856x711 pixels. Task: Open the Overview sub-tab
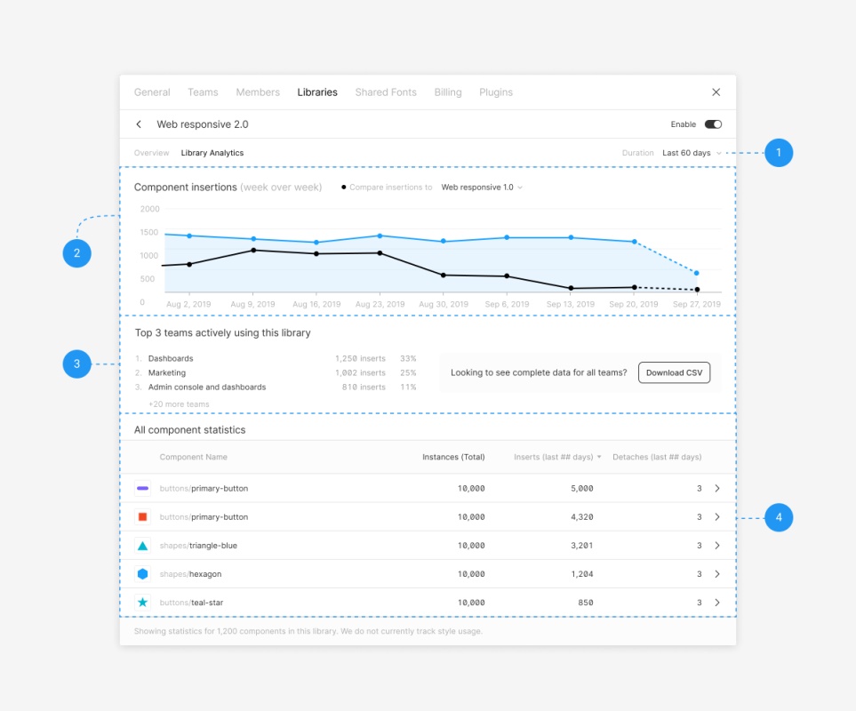tap(151, 153)
